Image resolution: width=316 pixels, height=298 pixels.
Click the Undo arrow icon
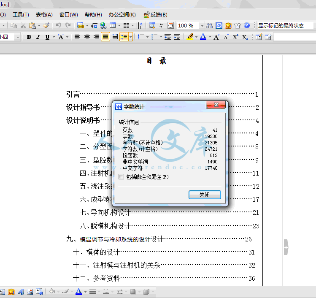pyautogui.click(x=59, y=26)
